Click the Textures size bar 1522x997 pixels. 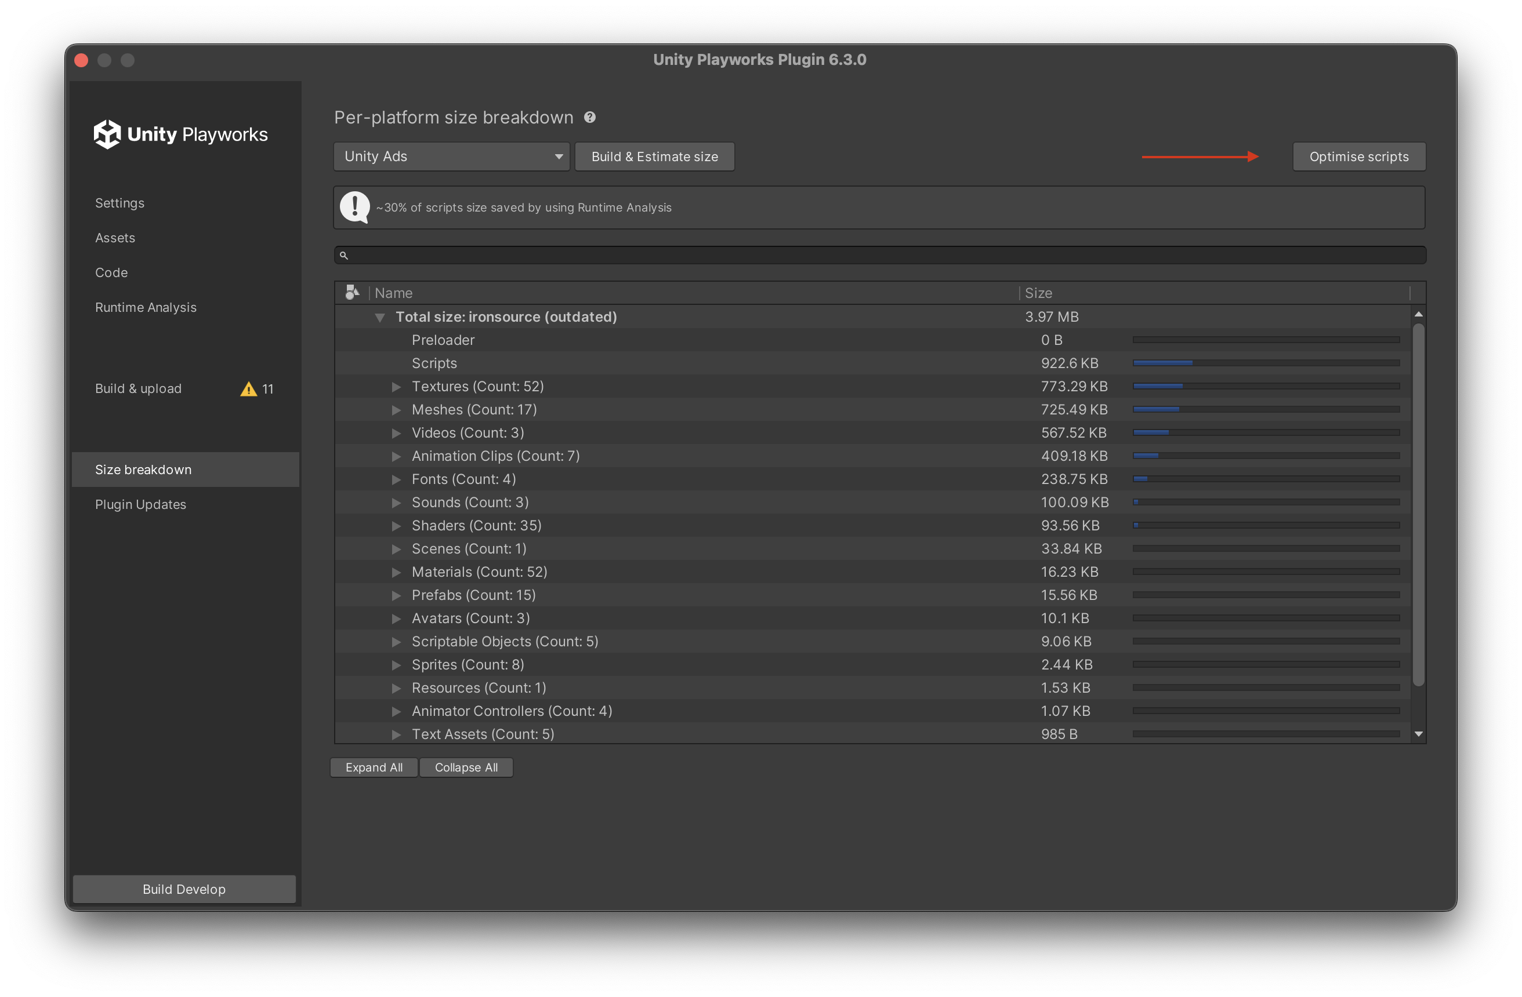[1266, 386]
